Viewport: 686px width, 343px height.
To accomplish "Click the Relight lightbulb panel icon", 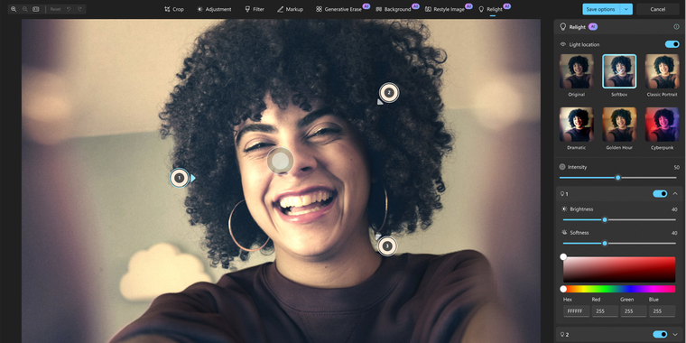I will coord(563,27).
